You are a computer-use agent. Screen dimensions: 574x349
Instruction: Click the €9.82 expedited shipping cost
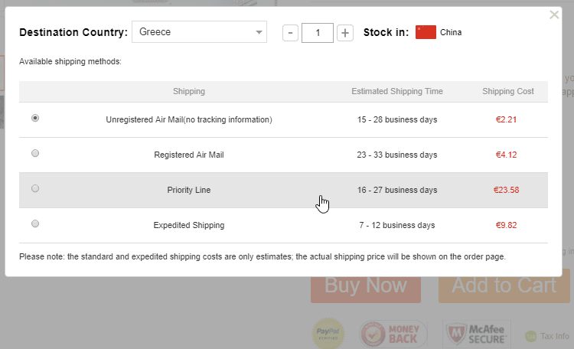coord(507,225)
